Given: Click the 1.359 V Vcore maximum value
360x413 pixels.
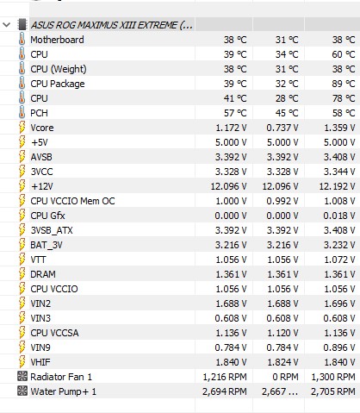Looking at the screenshot, I should click(339, 128).
